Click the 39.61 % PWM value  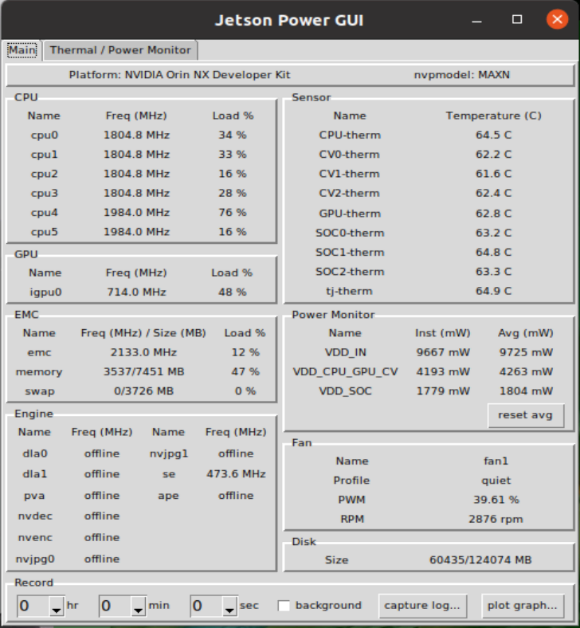[x=496, y=500]
